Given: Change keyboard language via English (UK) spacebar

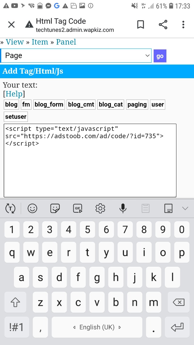Looking at the screenshot, I should pyautogui.click(x=97, y=327).
